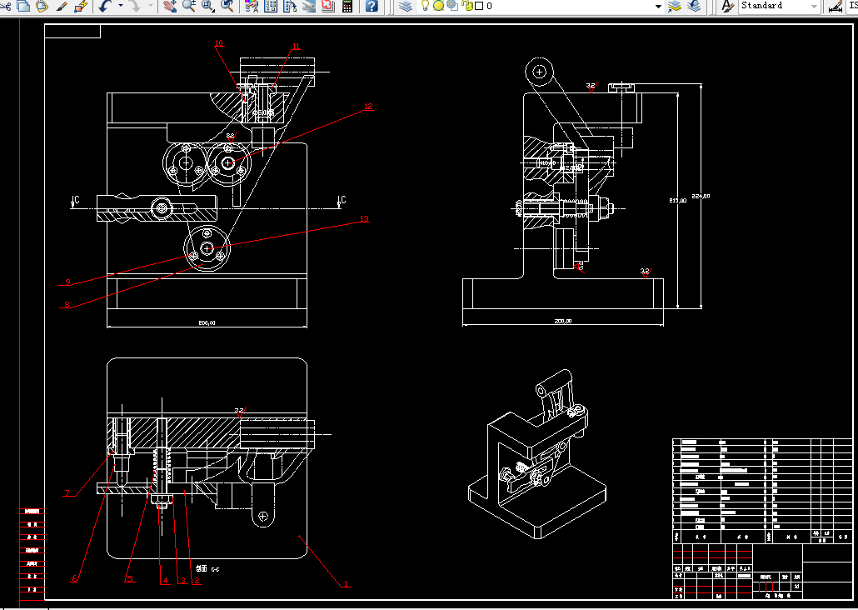The height and width of the screenshot is (610, 858).
Task: Click the Cut scissors icon
Action: 4,6
